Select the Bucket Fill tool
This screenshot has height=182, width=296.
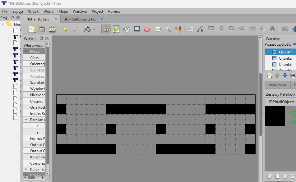click(127, 29)
